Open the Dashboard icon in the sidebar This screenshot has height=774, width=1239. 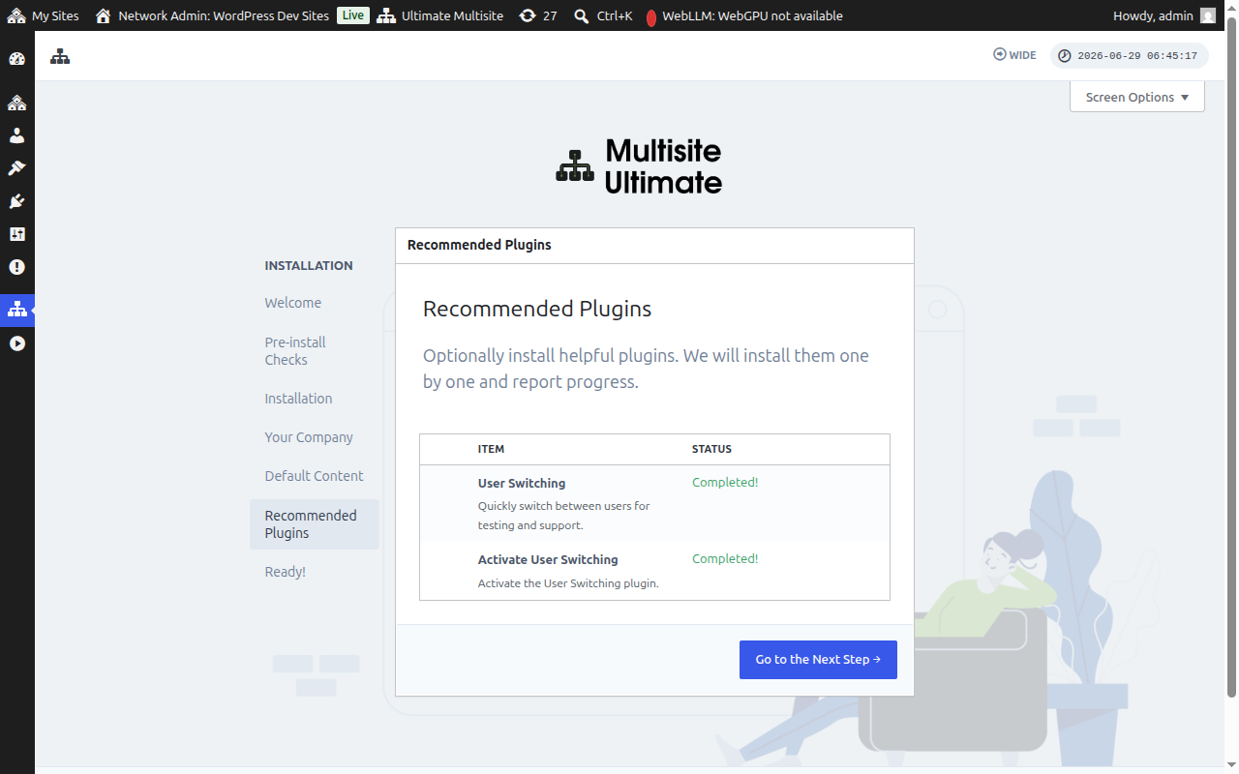(16, 59)
